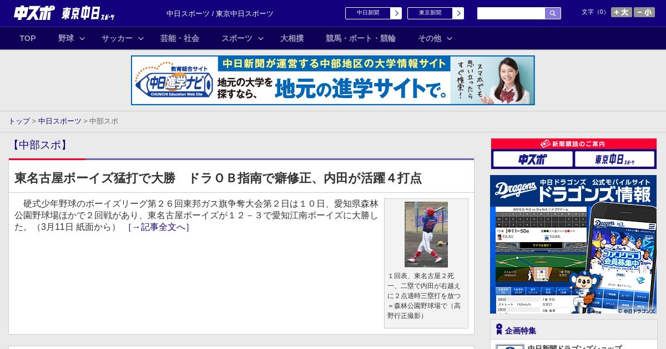
Task: Decrease text size with −小
Action: tap(644, 12)
